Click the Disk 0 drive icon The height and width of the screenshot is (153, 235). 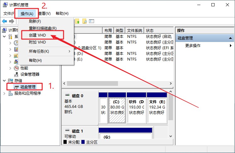[67, 96]
